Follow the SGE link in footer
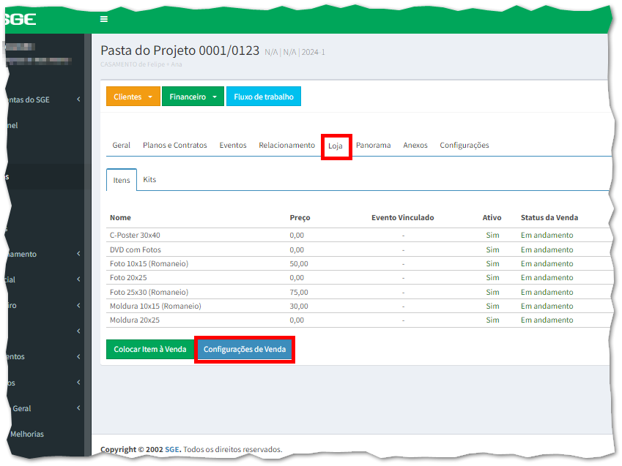Viewport: 622px width, 466px height. [x=171, y=449]
